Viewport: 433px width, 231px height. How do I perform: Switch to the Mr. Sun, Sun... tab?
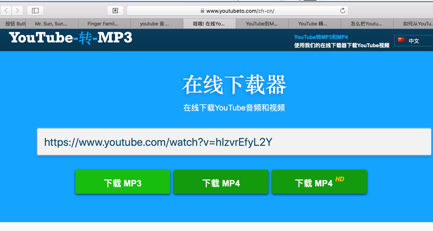coord(52,24)
